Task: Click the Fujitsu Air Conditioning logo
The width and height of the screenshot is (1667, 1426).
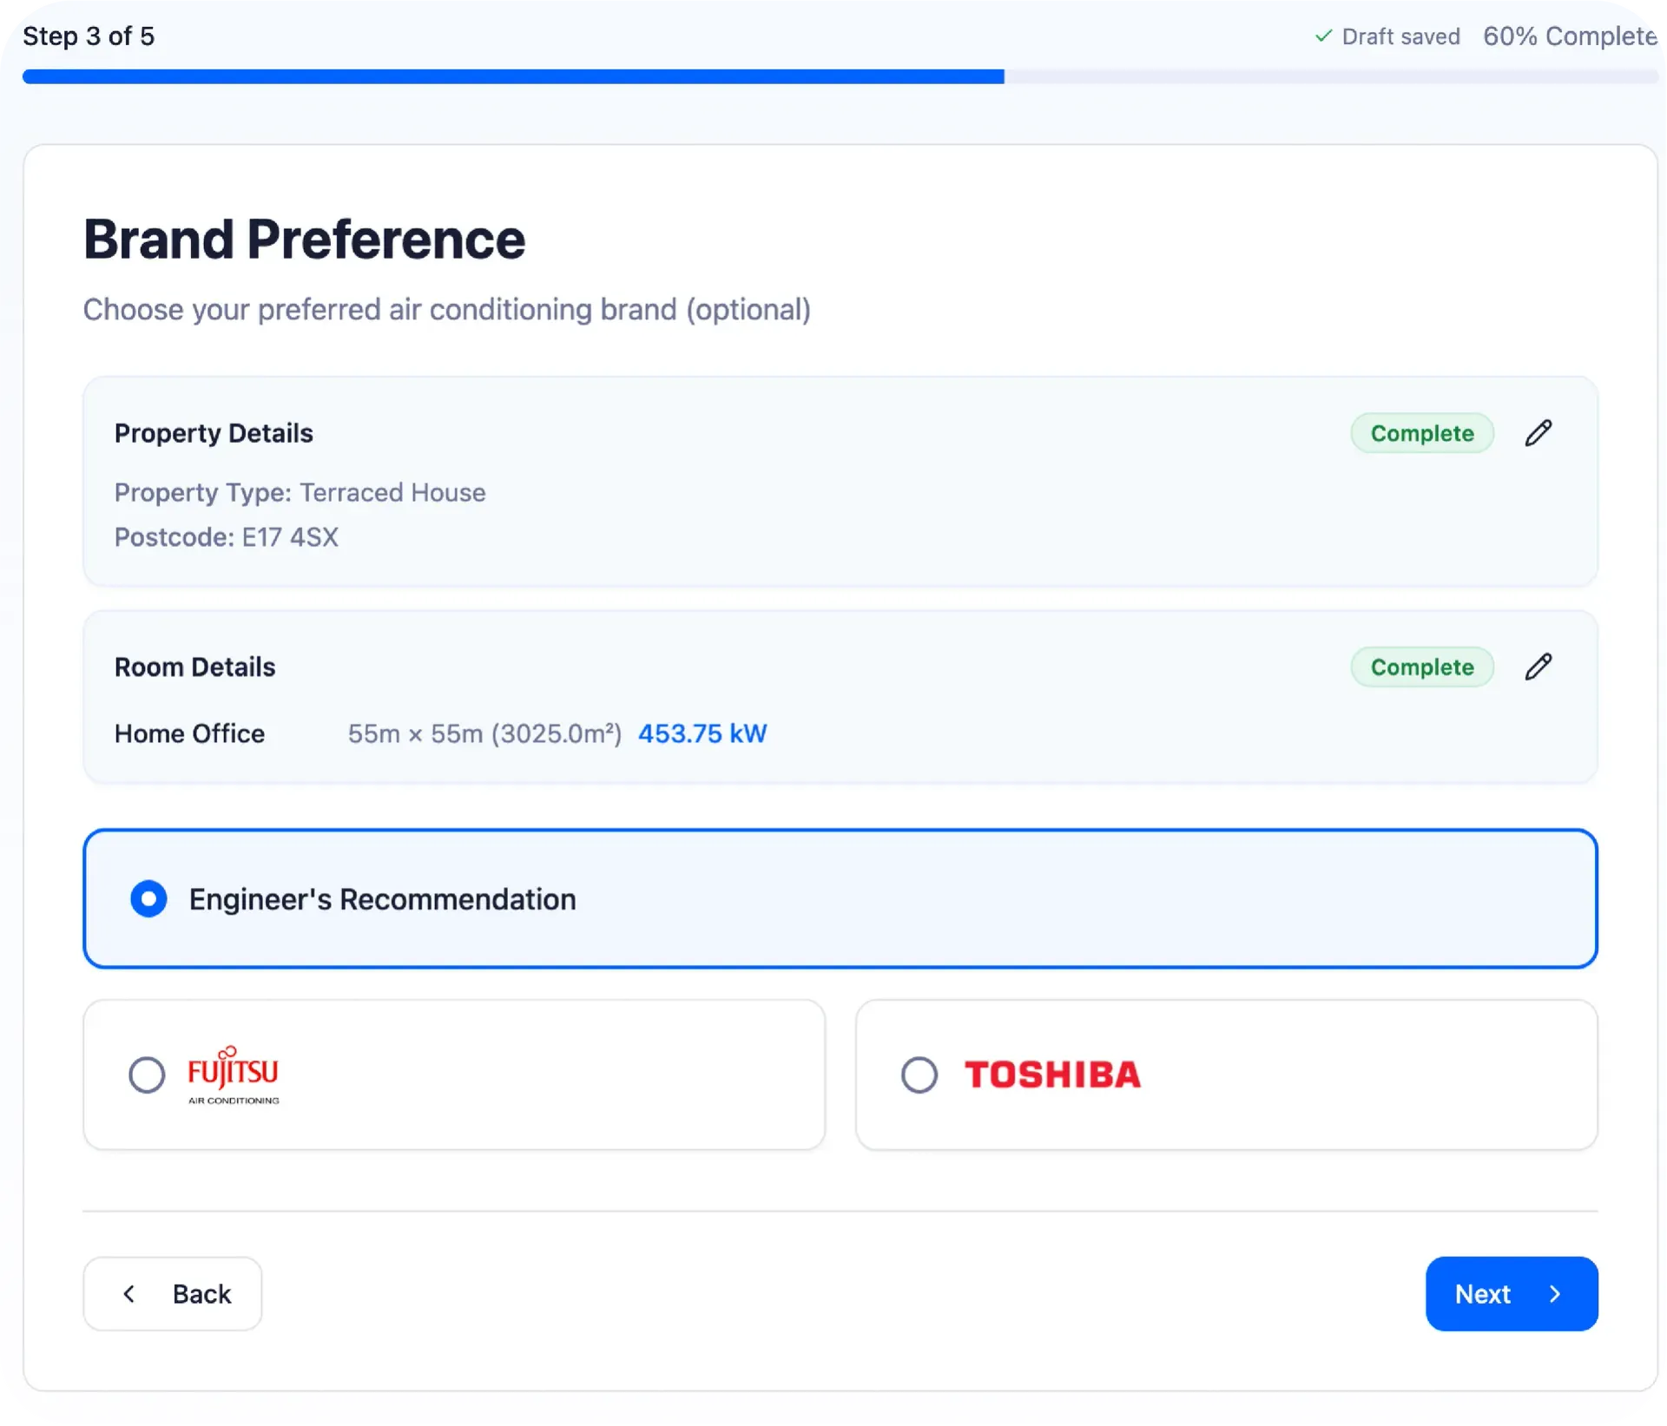Action: point(234,1074)
